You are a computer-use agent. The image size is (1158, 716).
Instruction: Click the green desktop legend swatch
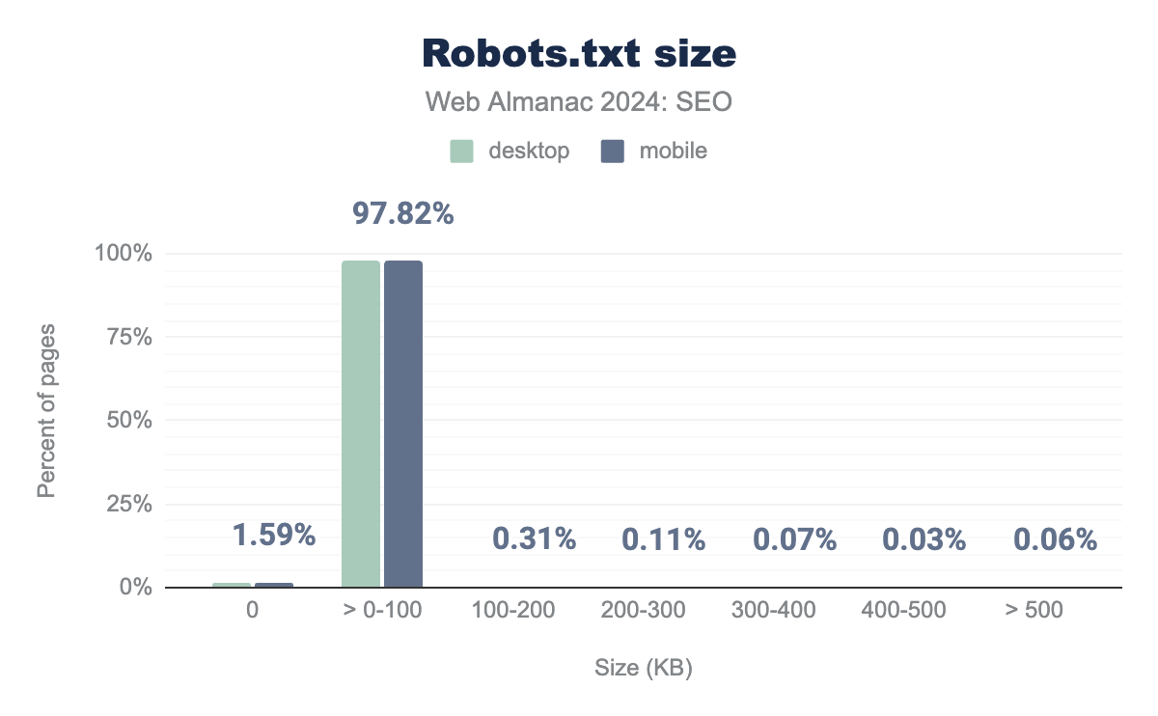(x=461, y=151)
